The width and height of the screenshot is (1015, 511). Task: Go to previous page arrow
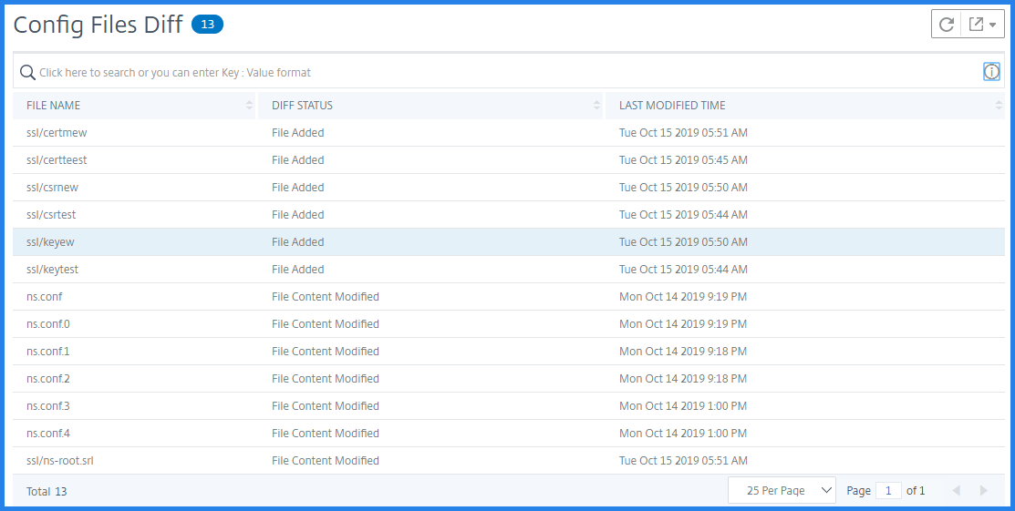pyautogui.click(x=956, y=490)
